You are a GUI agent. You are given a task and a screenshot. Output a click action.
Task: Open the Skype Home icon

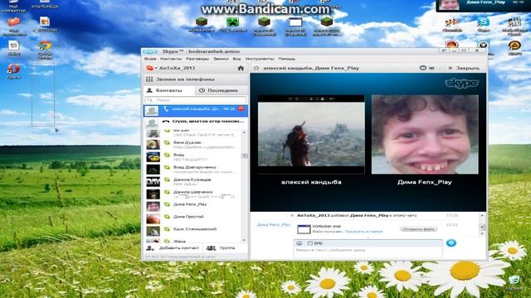pos(241,68)
